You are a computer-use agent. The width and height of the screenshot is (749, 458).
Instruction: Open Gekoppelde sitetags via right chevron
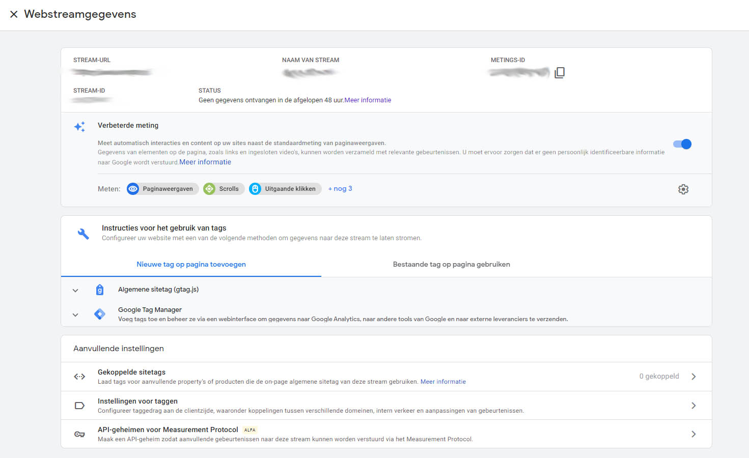(693, 377)
